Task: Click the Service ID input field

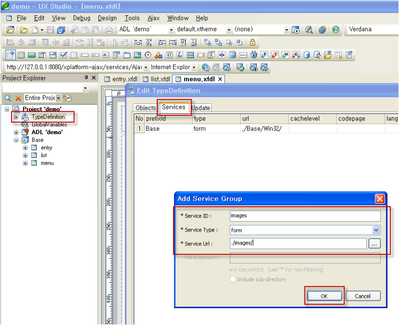Action: coord(305,216)
